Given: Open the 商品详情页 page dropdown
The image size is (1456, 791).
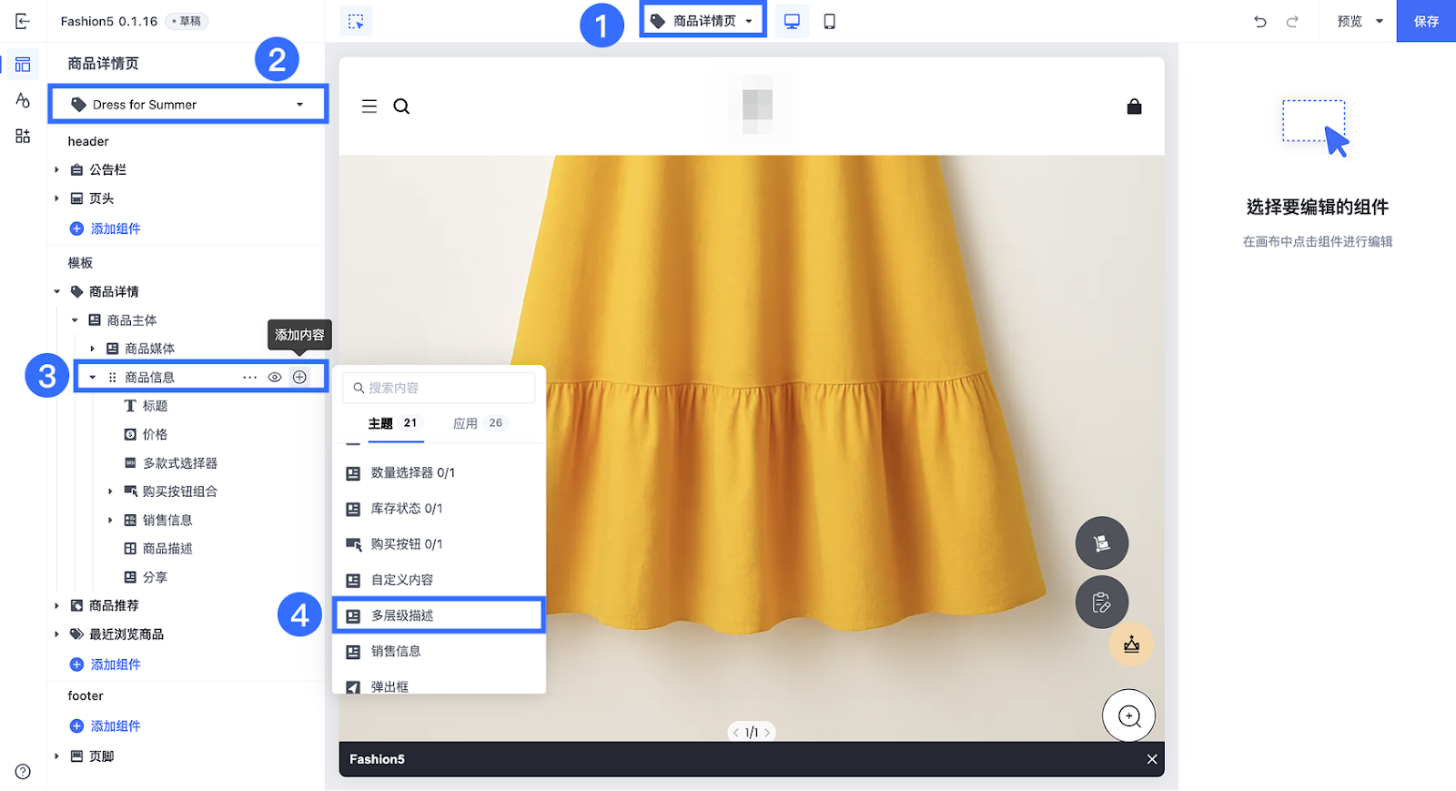Looking at the screenshot, I should click(703, 21).
